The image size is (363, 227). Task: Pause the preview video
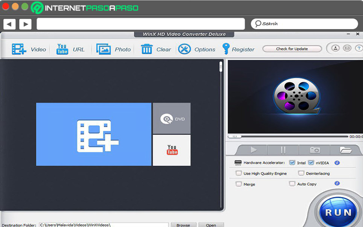[283, 150]
